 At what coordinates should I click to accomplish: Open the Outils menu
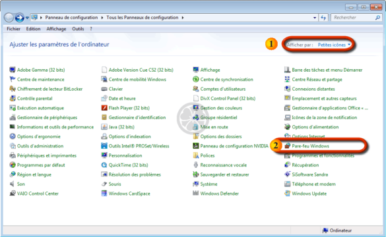point(78,29)
